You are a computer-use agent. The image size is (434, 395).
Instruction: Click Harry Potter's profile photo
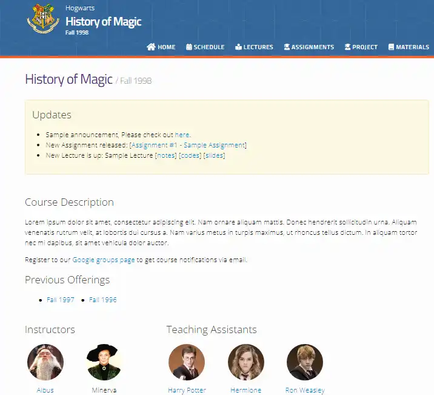tap(187, 362)
